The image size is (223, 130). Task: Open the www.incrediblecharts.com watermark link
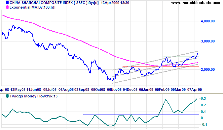[x=196, y=3]
